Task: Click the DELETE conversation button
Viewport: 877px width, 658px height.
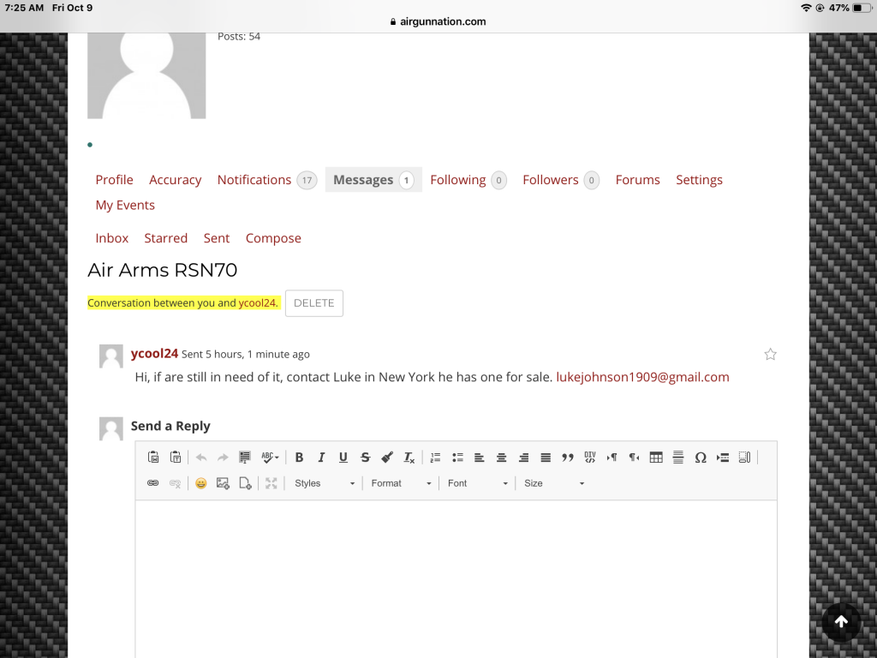Action: pos(313,303)
